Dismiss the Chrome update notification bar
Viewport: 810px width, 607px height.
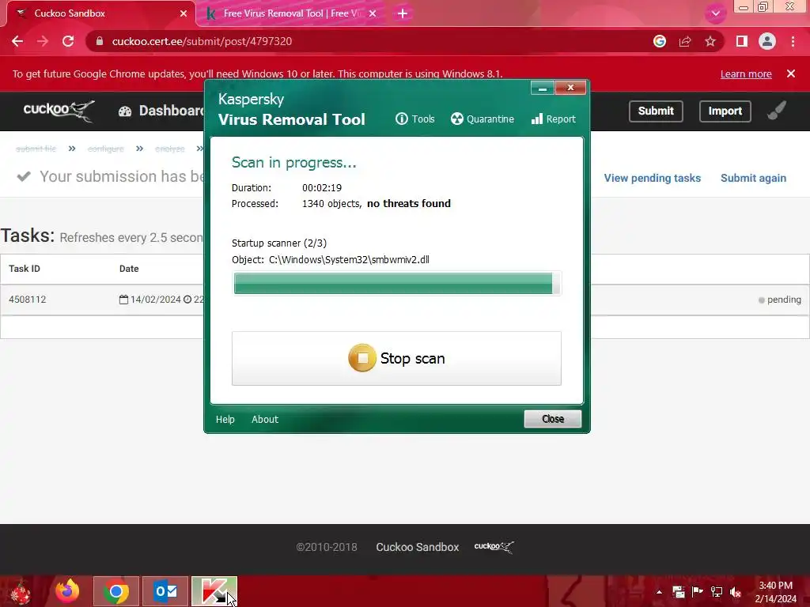click(x=791, y=74)
